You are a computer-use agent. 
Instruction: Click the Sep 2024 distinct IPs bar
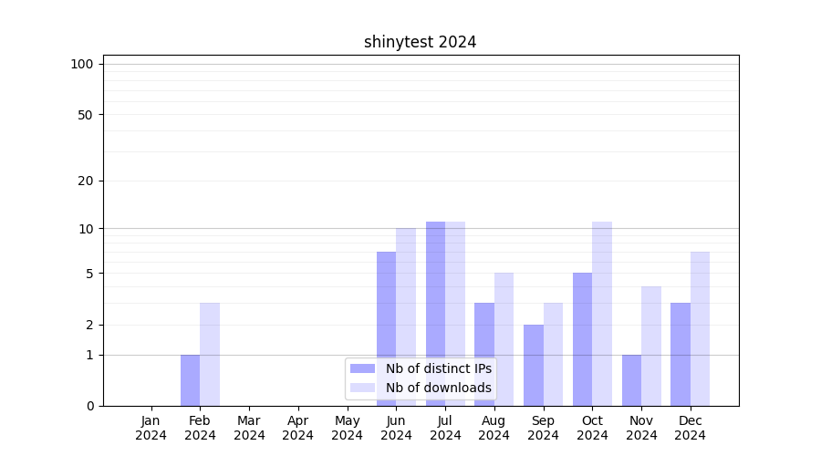(534, 365)
